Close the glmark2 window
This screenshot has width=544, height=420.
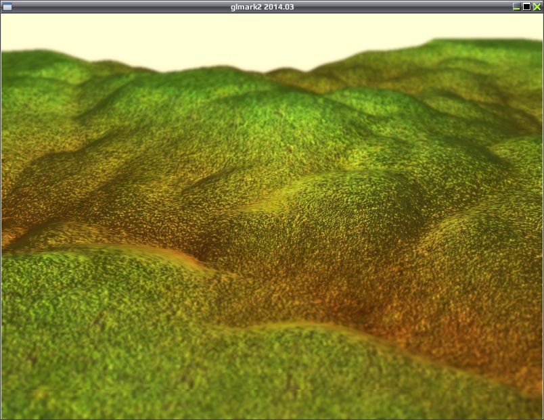coord(537,7)
